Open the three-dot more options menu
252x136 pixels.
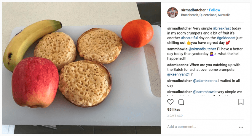coord(241,127)
